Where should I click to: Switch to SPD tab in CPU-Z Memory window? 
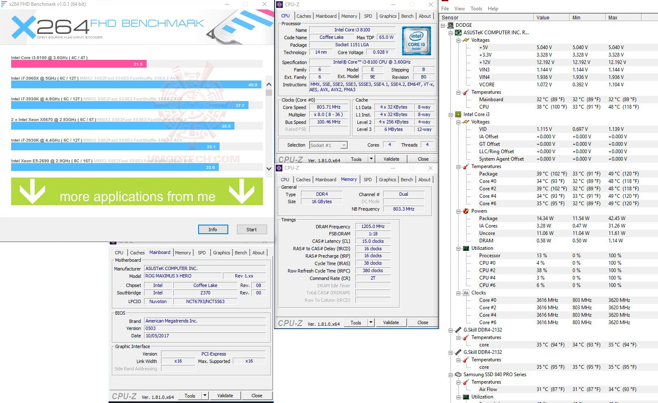pyautogui.click(x=368, y=180)
